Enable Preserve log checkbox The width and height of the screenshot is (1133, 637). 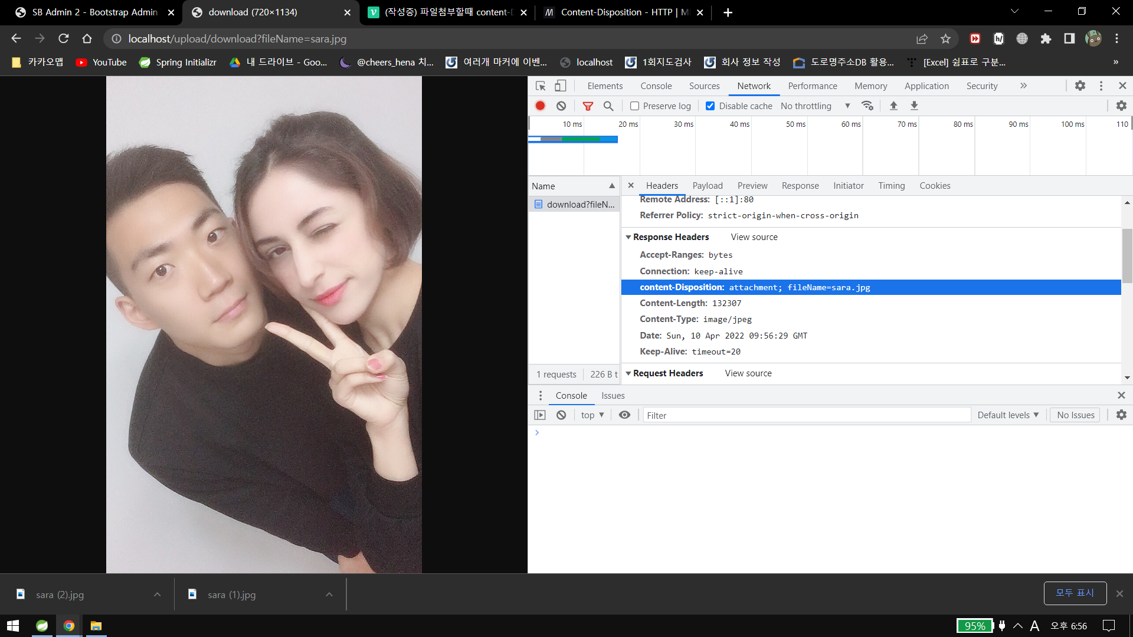tap(635, 106)
